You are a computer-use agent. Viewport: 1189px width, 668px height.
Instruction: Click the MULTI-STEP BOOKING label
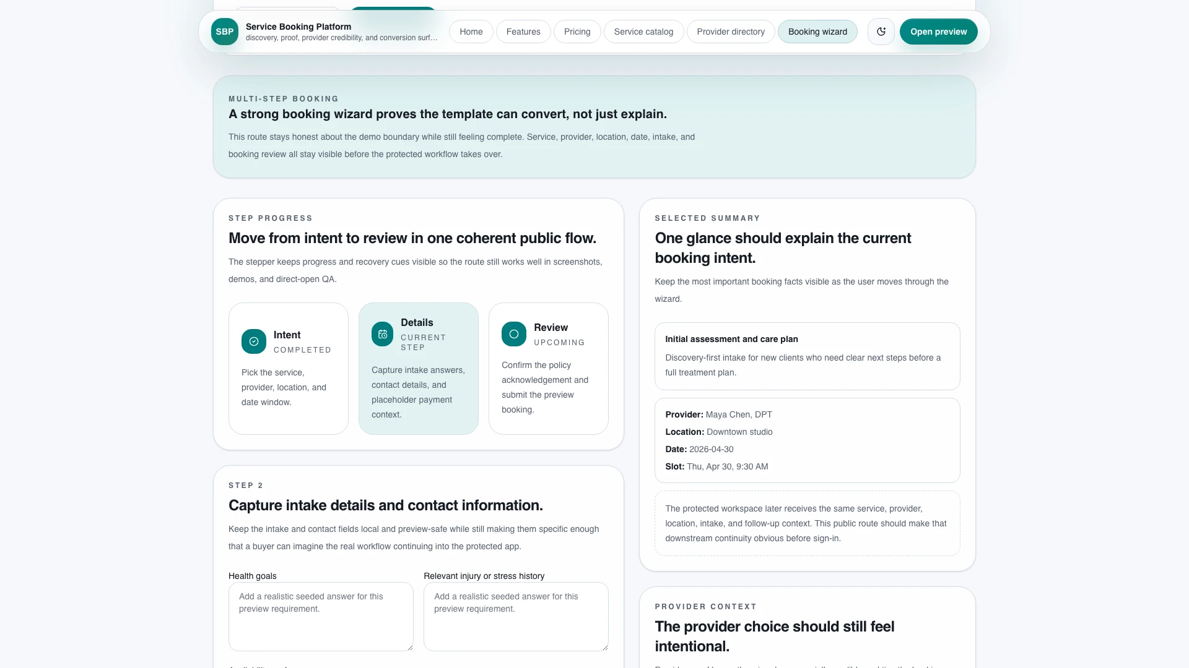284,99
